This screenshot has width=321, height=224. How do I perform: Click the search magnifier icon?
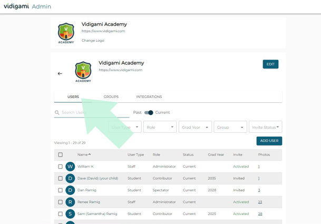coord(57,112)
